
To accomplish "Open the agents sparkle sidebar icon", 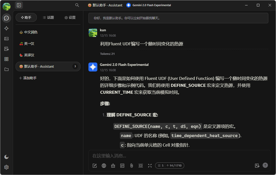I will [x=6, y=28].
